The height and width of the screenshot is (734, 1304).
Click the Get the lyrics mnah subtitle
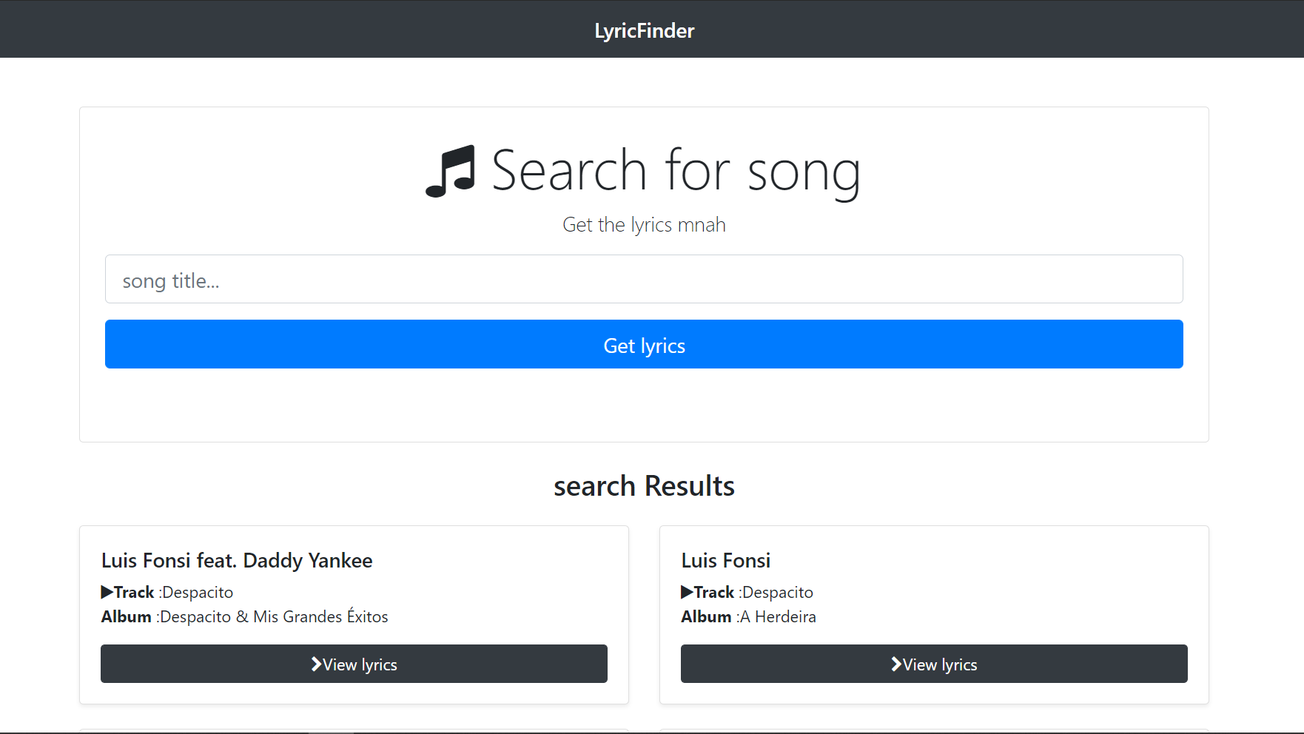tap(644, 225)
